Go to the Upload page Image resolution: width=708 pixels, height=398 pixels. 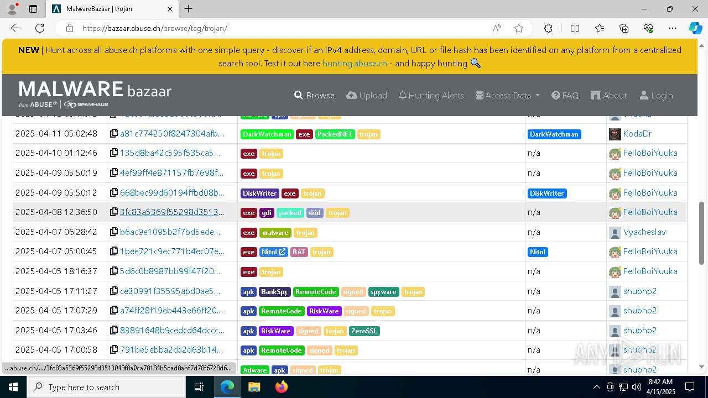point(367,95)
